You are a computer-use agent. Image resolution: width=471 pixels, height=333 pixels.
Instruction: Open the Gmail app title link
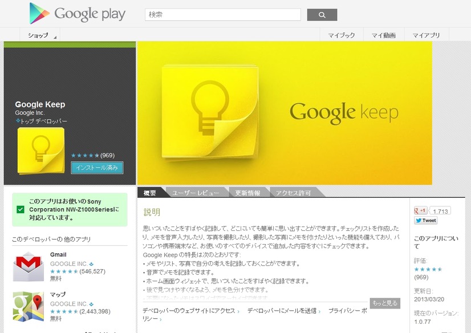pyautogui.click(x=58, y=255)
